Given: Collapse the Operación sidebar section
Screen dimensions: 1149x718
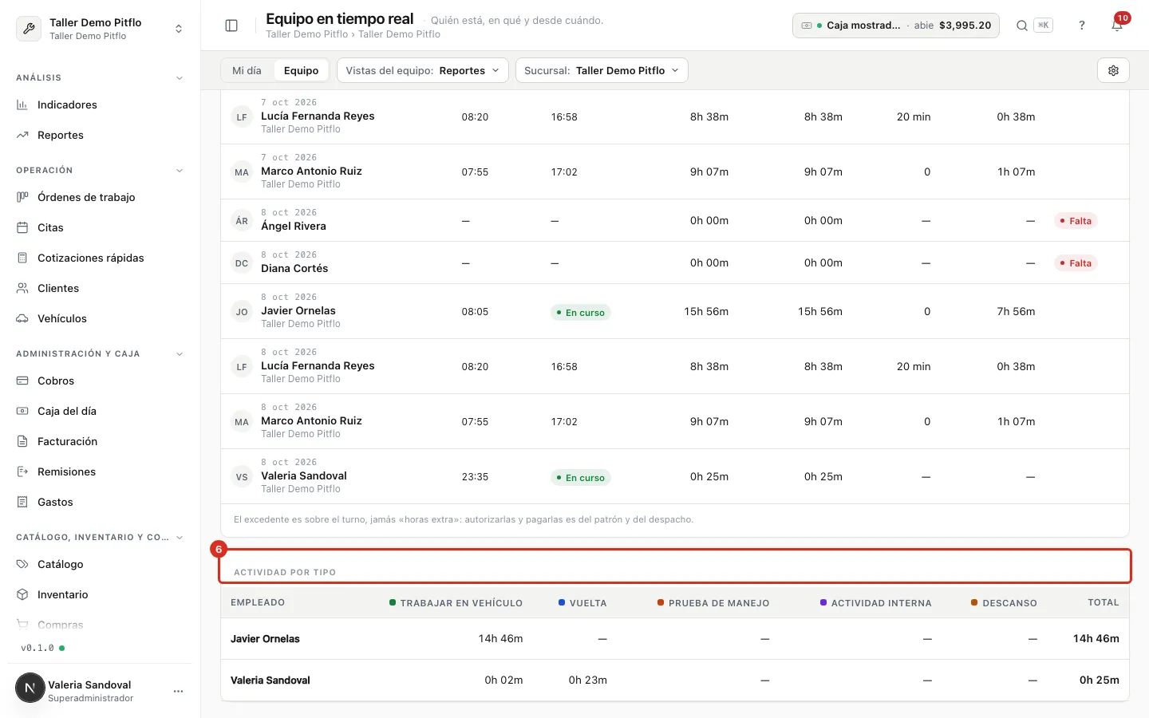Looking at the screenshot, I should pyautogui.click(x=180, y=171).
